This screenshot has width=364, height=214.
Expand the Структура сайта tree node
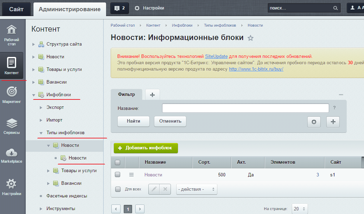[33, 44]
